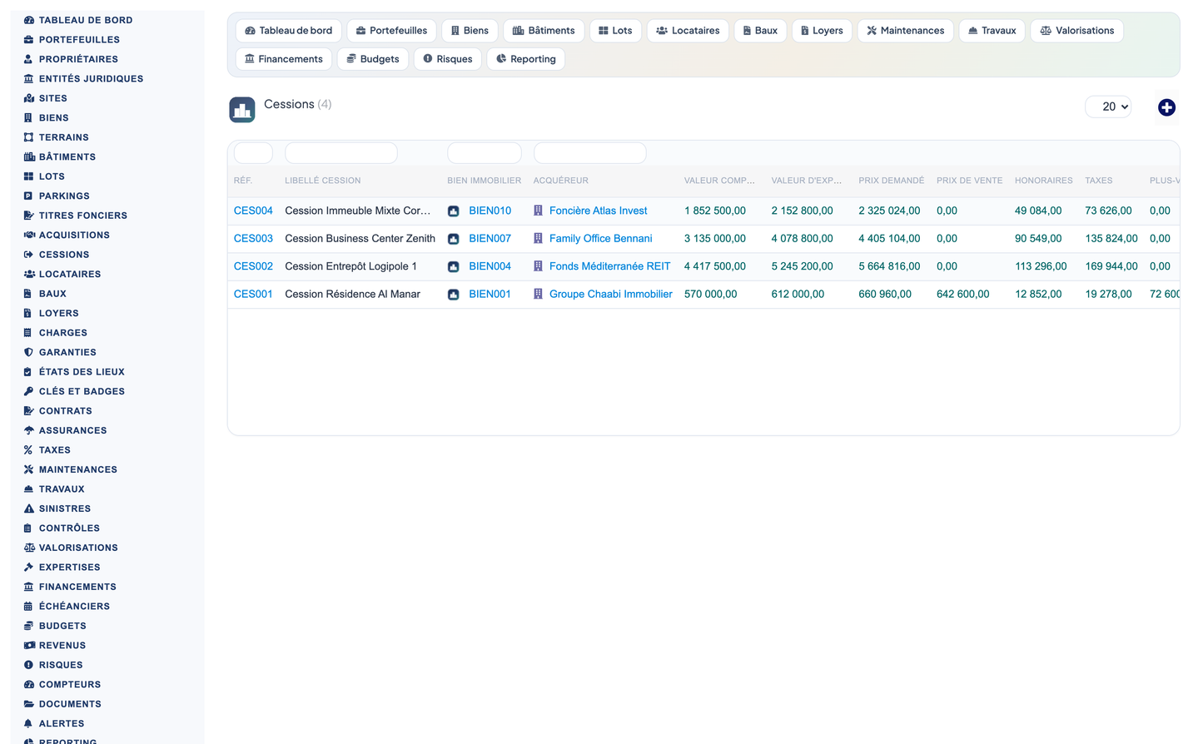Click the Entités juridiques bank icon

(x=28, y=79)
